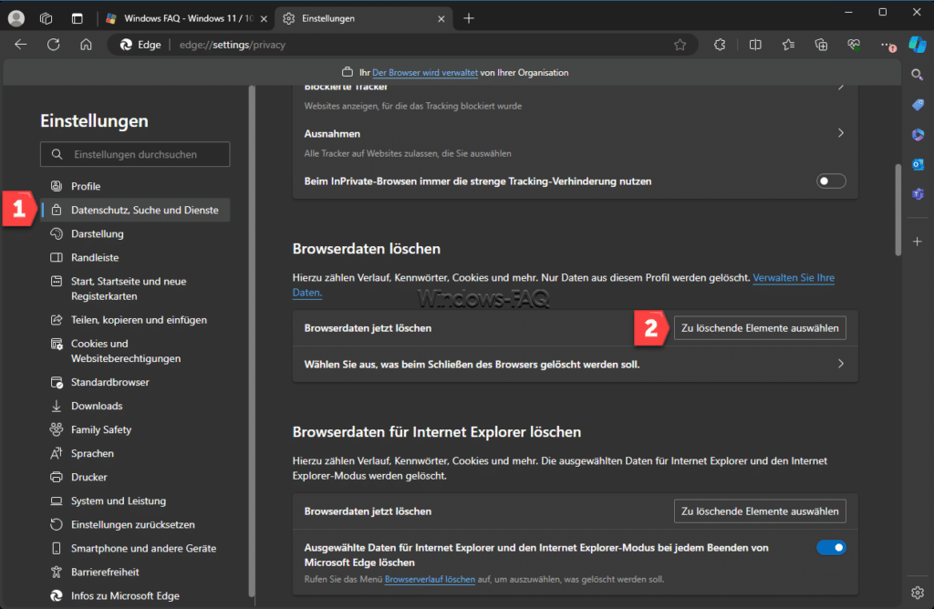The width and height of the screenshot is (934, 609).
Task: Choose Edge browser data elements to delete
Action: pyautogui.click(x=760, y=328)
